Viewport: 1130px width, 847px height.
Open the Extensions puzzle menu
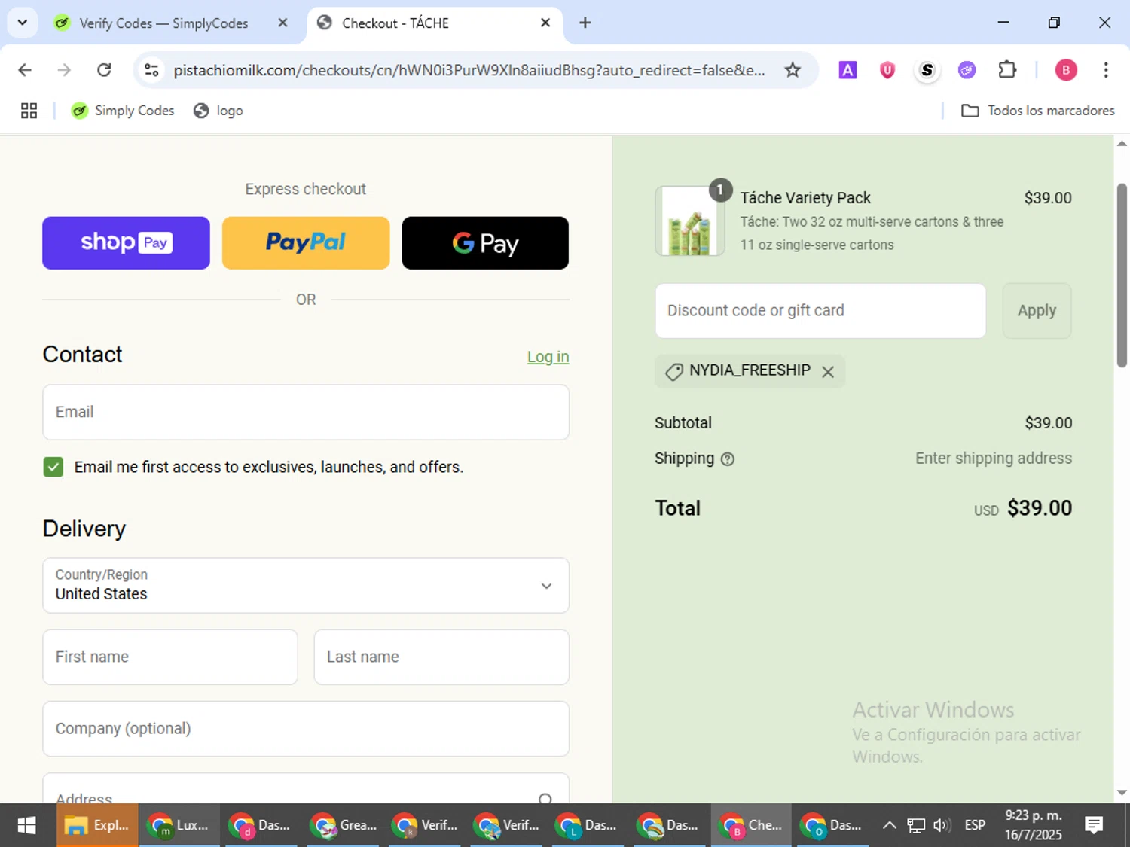1007,70
